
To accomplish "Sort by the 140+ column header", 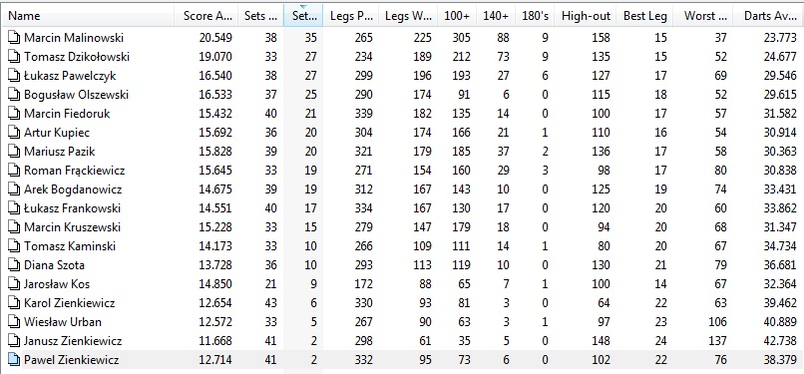I will (496, 16).
